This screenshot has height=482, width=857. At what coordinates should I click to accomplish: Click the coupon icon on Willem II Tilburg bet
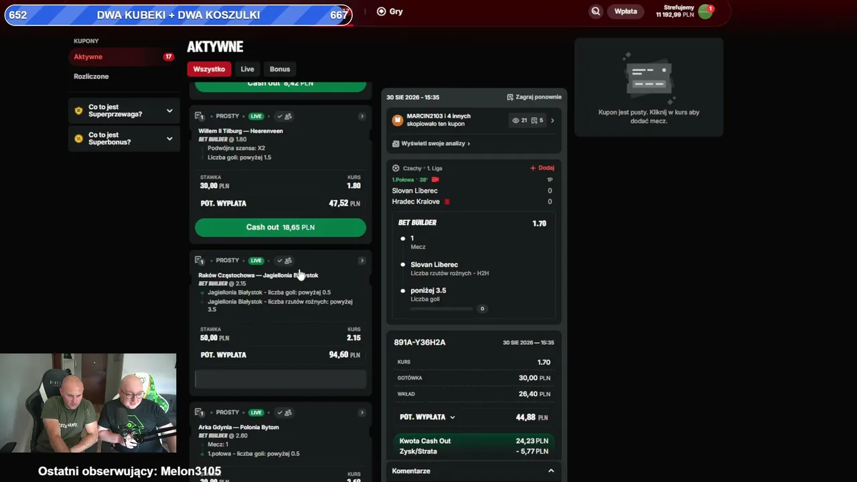click(199, 116)
